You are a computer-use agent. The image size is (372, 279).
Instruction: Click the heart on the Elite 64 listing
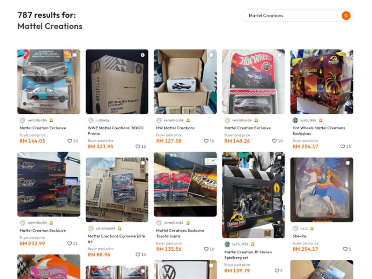pyautogui.click(x=138, y=255)
